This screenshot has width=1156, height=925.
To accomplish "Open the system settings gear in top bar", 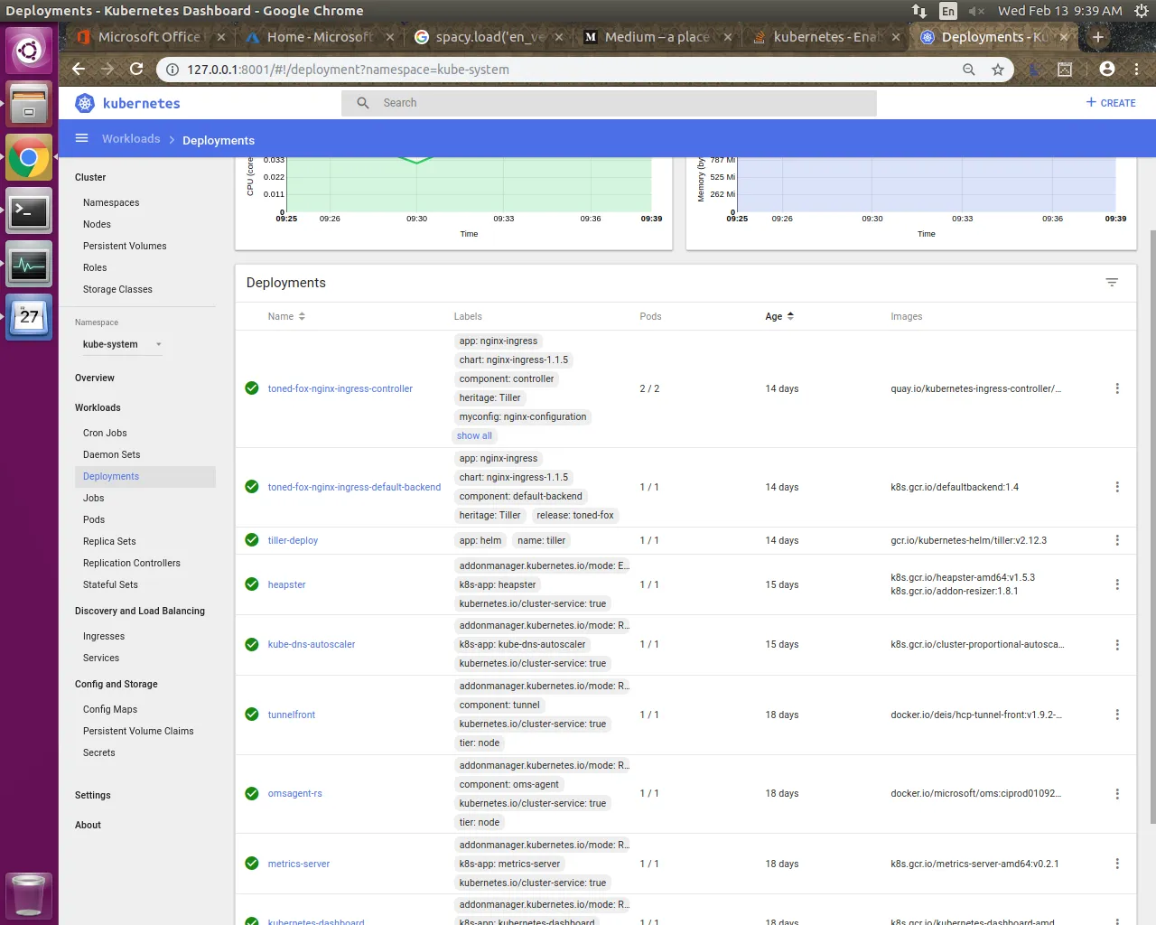I will tap(1141, 11).
